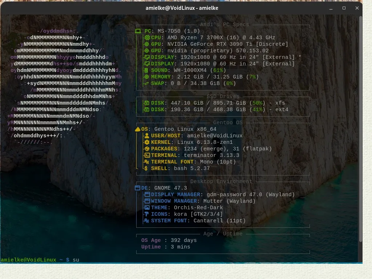This screenshot has width=372, height=279.
Task: Click the window icon beside DE: GNOME
Action: [x=137, y=188]
